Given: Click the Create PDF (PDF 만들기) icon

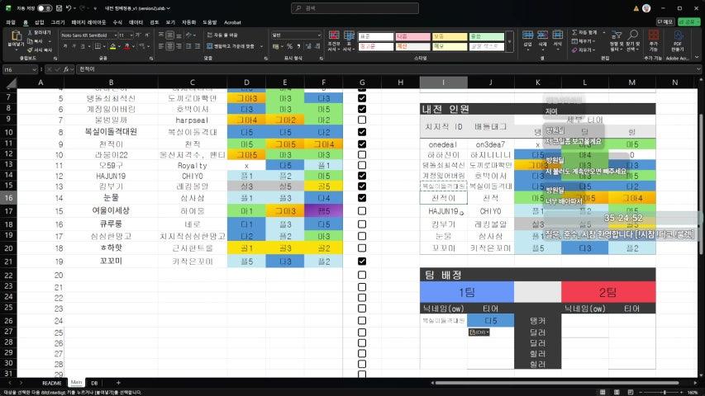Looking at the screenshot, I should coord(678,40).
